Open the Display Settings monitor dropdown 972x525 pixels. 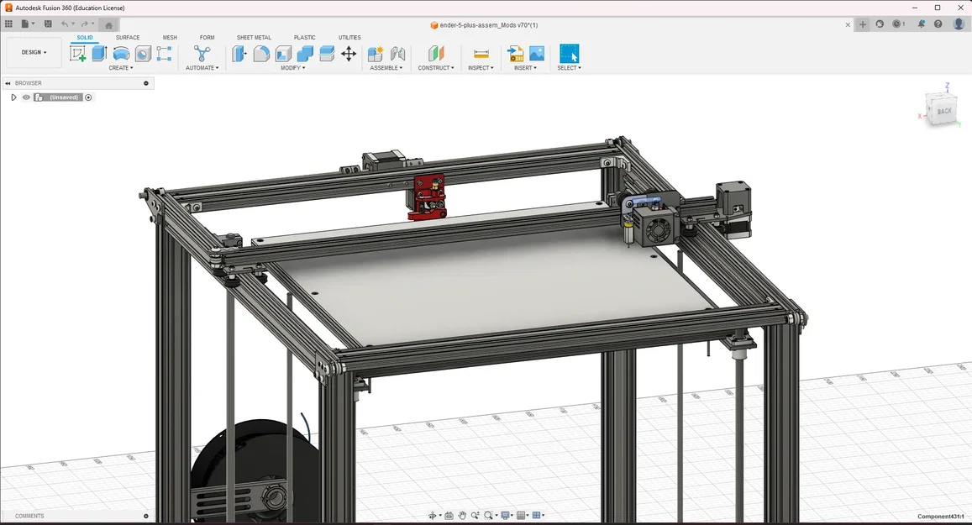[x=507, y=516]
